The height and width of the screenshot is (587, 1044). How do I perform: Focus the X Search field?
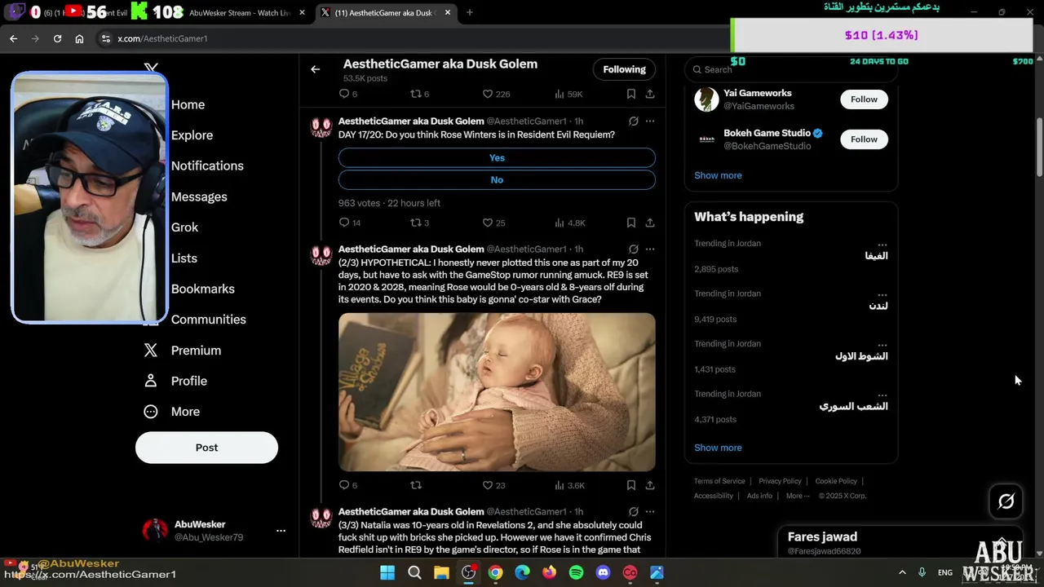pos(790,69)
